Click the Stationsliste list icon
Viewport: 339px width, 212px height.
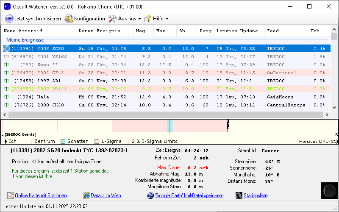click(x=239, y=195)
